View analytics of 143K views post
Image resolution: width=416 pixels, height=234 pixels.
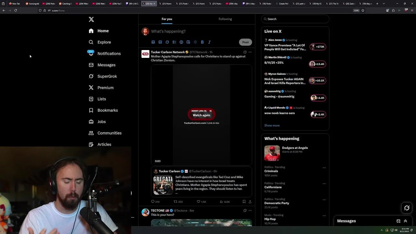pyautogui.click(x=225, y=201)
